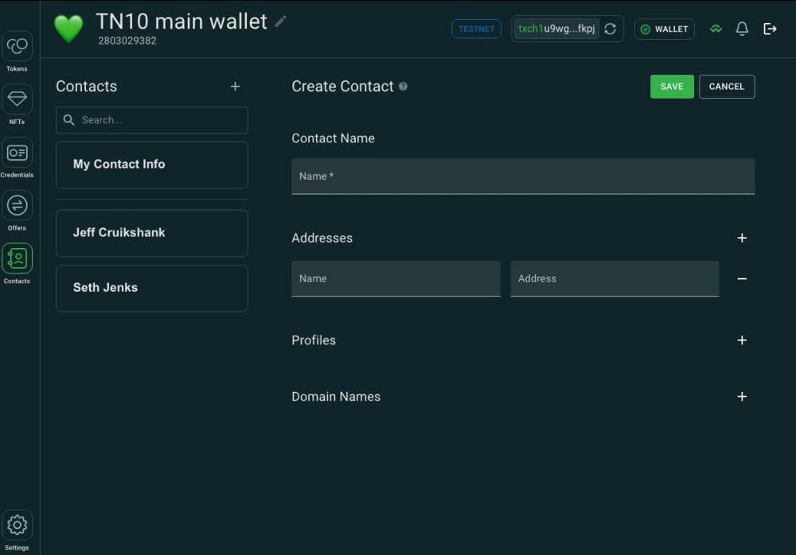Click the wallet fingerprint 2803029382

127,41
